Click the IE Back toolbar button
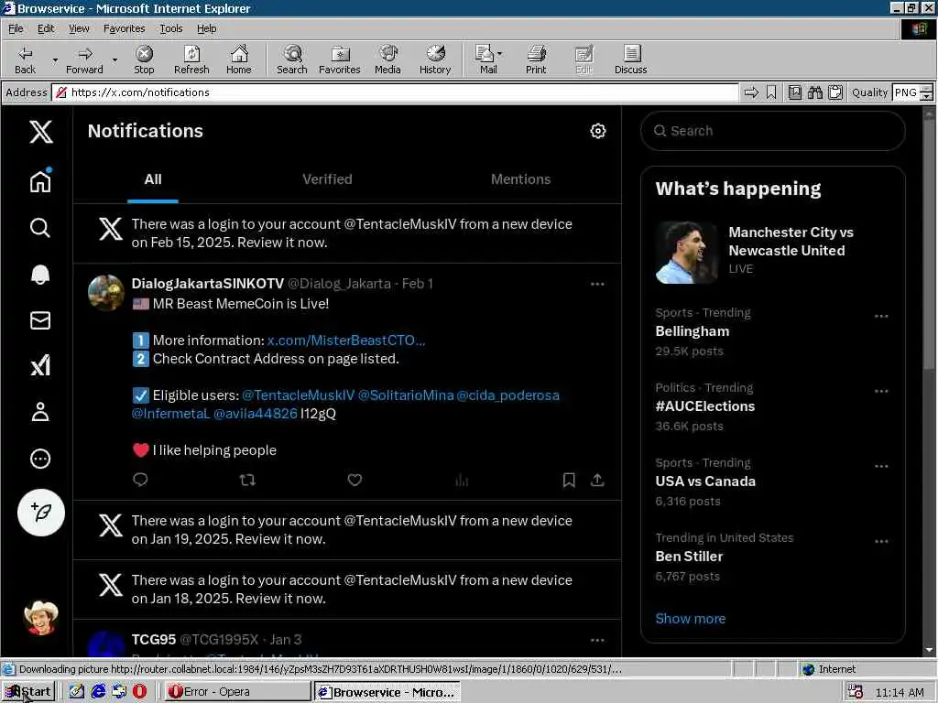938x703 pixels. 25,59
